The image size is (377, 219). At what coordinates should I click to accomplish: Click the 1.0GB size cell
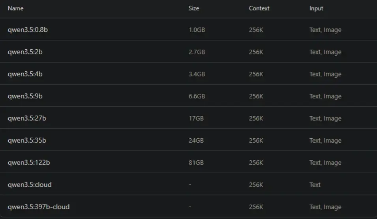pos(197,30)
